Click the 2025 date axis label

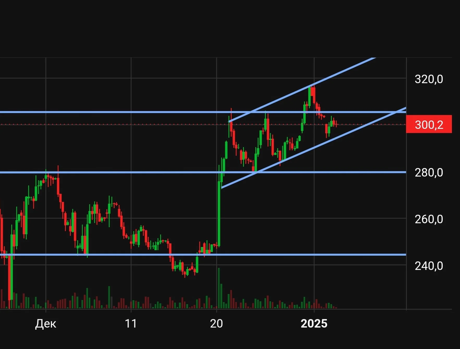pos(314,323)
